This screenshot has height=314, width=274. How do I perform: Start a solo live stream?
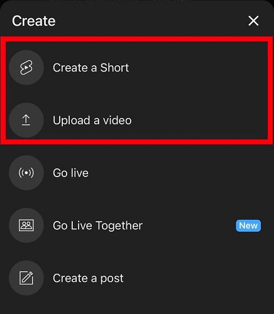coord(137,173)
